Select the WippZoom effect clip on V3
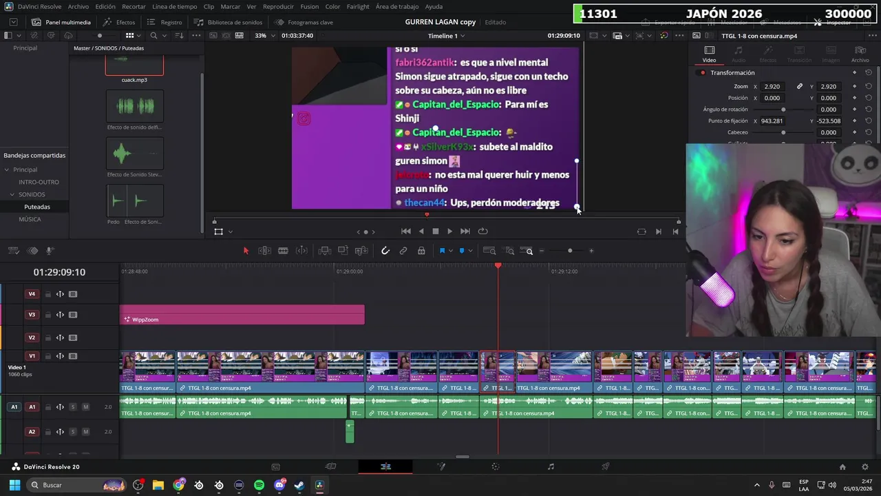881x496 pixels. (242, 315)
